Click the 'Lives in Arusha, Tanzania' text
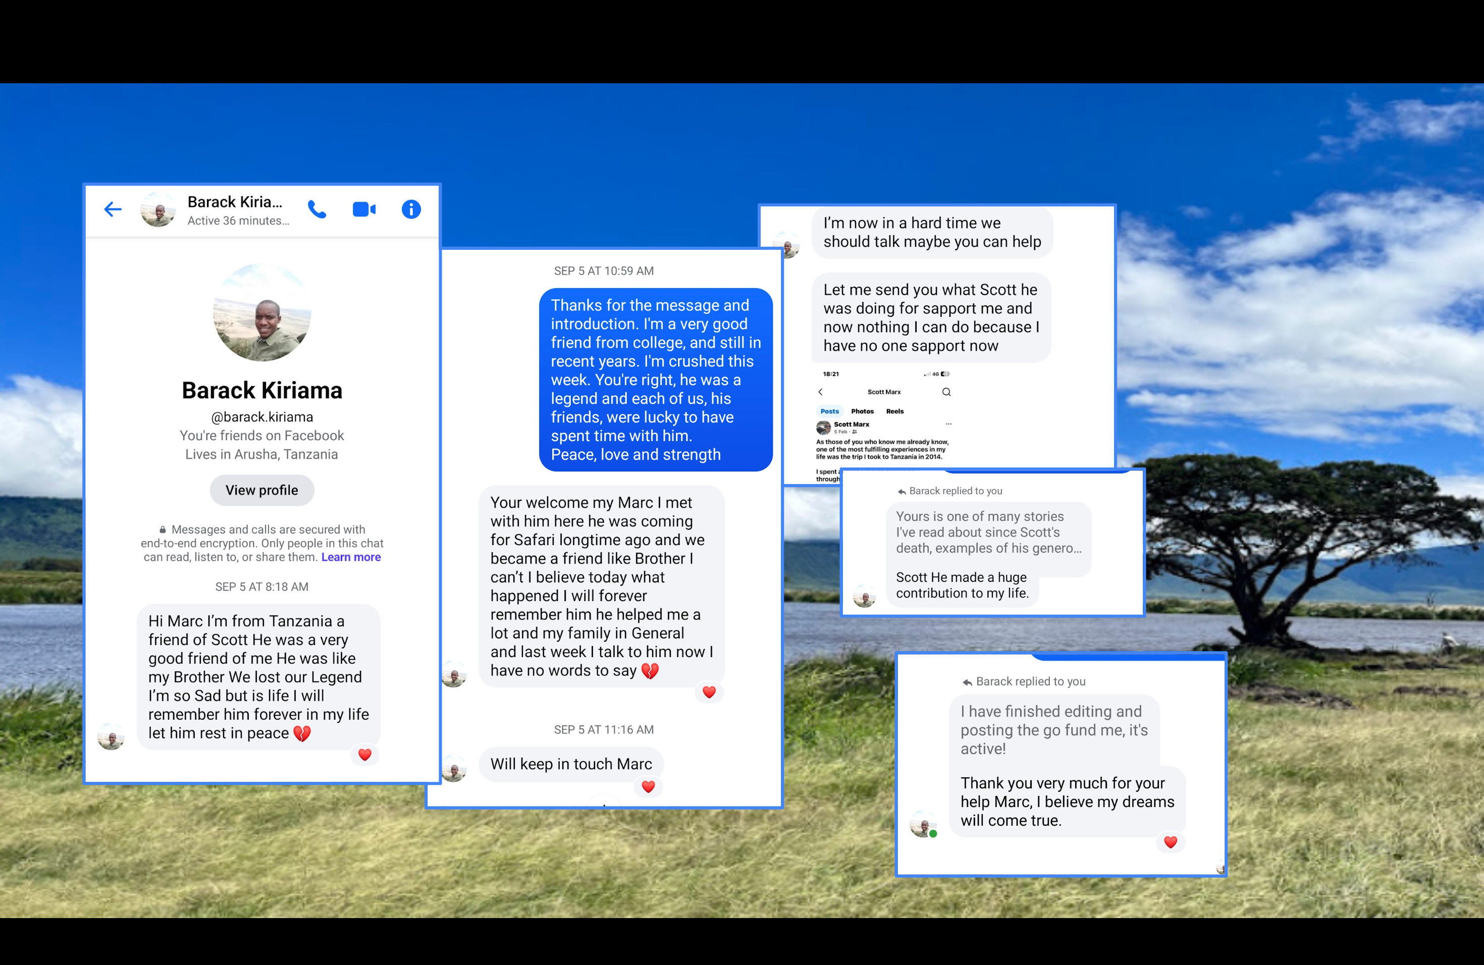This screenshot has height=965, width=1484. tap(262, 454)
